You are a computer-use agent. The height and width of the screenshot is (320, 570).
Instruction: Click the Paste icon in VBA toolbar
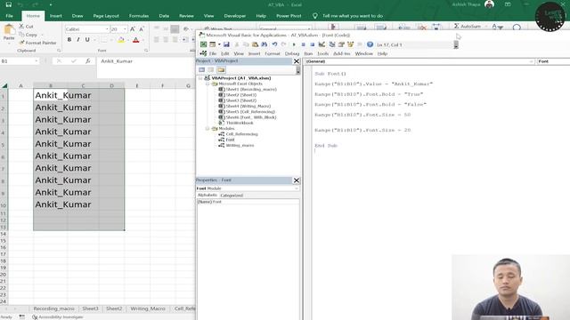point(255,44)
